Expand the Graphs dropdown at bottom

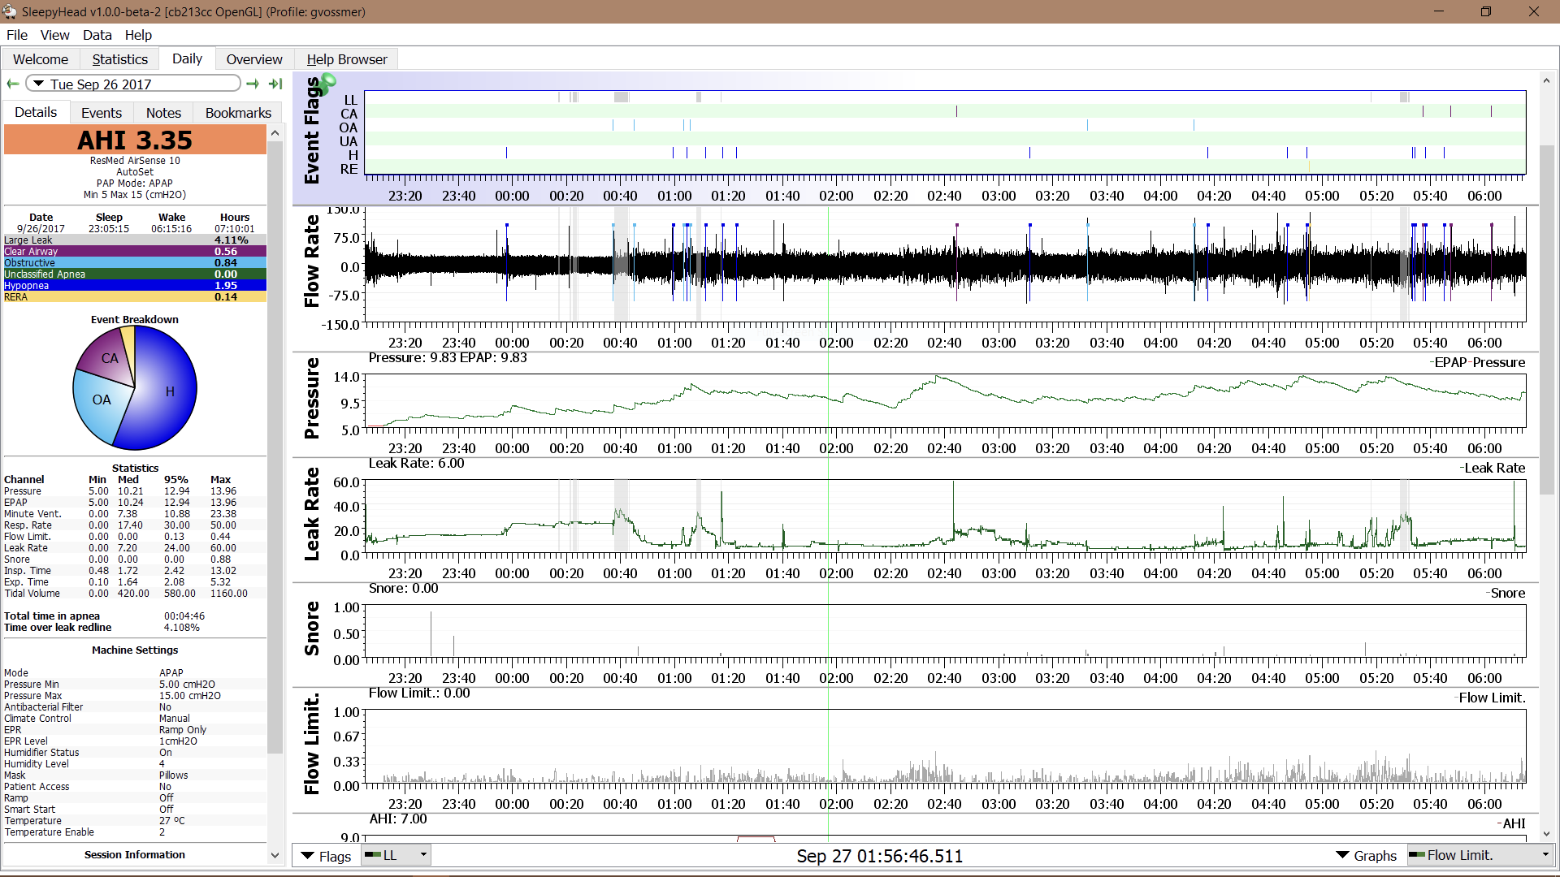1367,856
